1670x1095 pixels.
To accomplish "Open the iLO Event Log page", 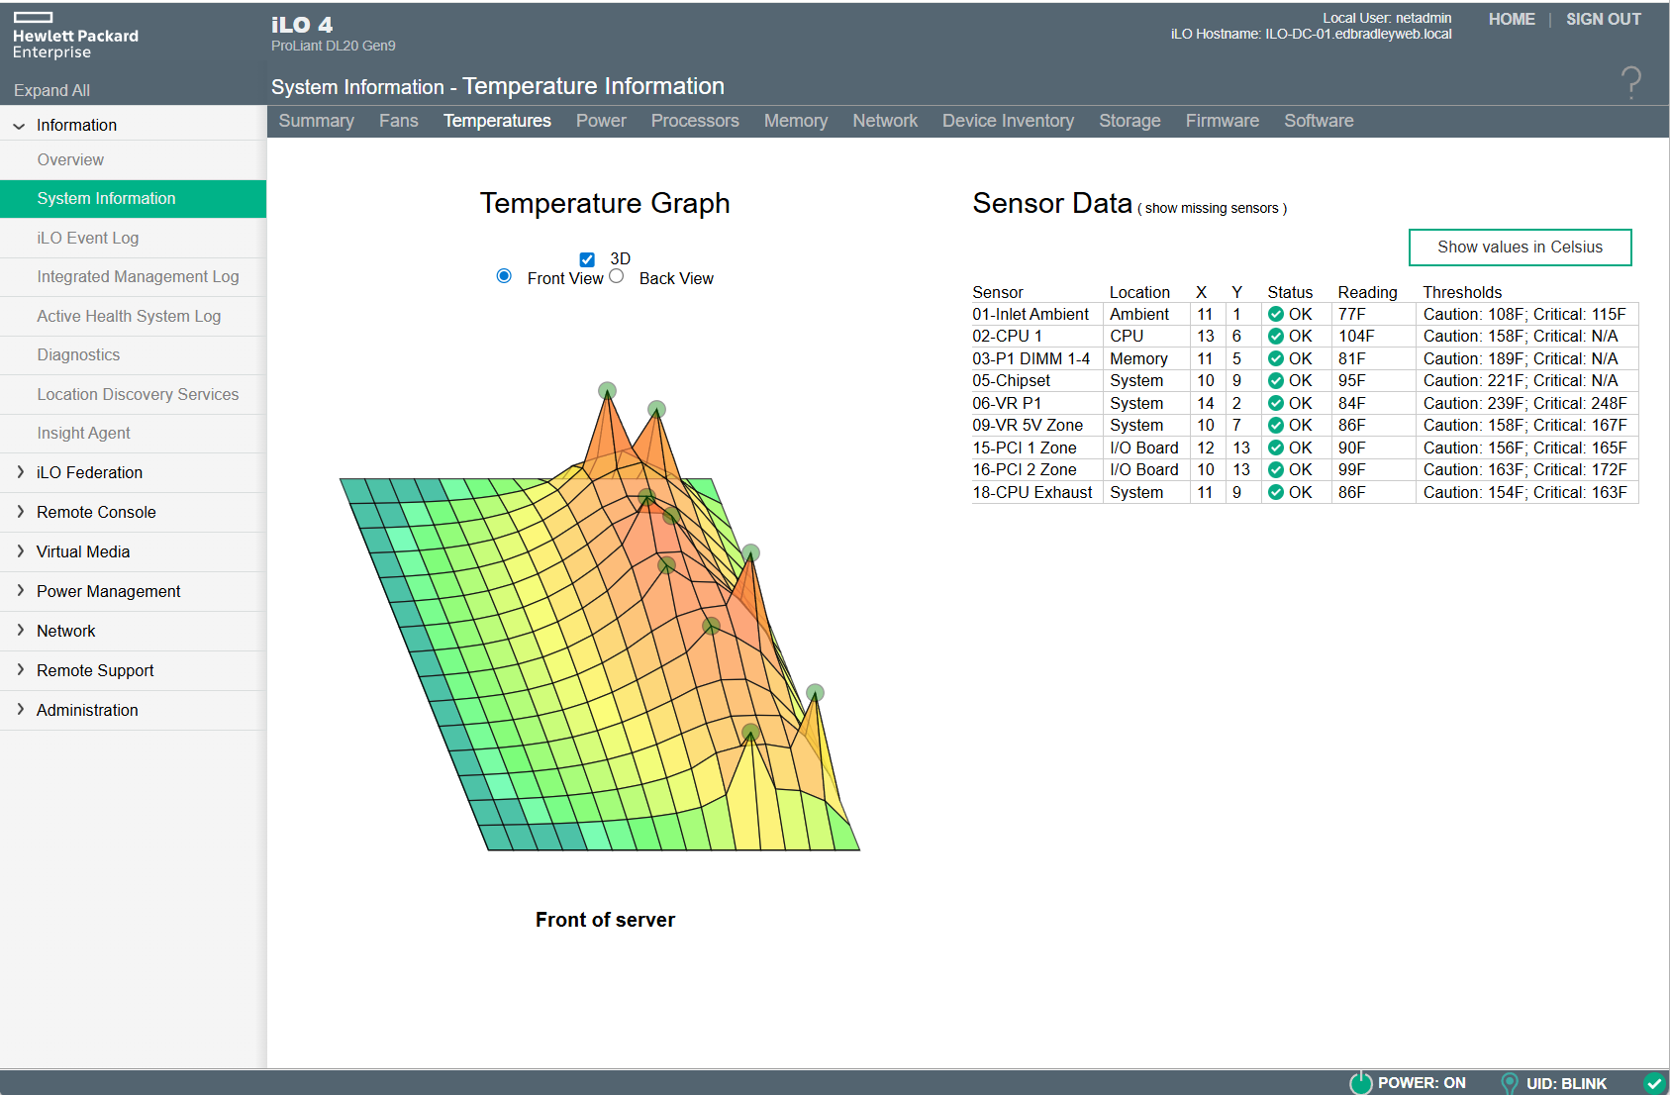I will [88, 238].
